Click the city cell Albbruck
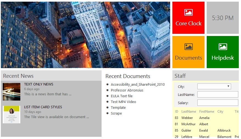The image size is (241, 139). coord(224,130)
